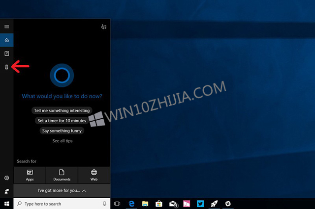315x209 pixels.
Task: Choose 'Say something funny' suggestion
Action: [62, 131]
